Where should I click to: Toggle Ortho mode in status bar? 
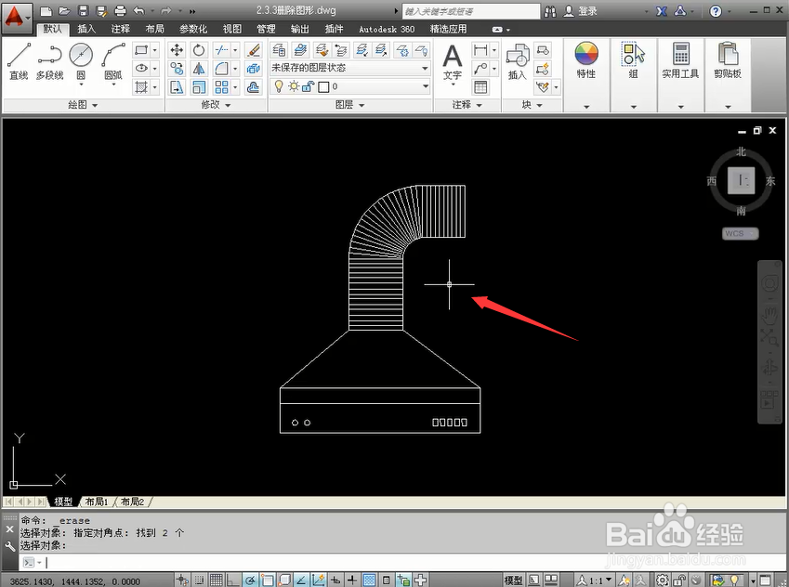(233, 580)
